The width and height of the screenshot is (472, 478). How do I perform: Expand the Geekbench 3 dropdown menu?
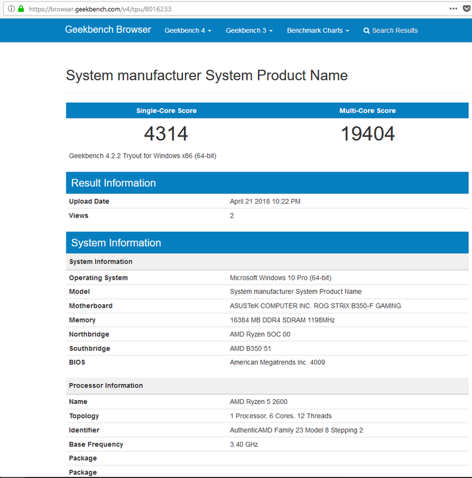pyautogui.click(x=249, y=30)
